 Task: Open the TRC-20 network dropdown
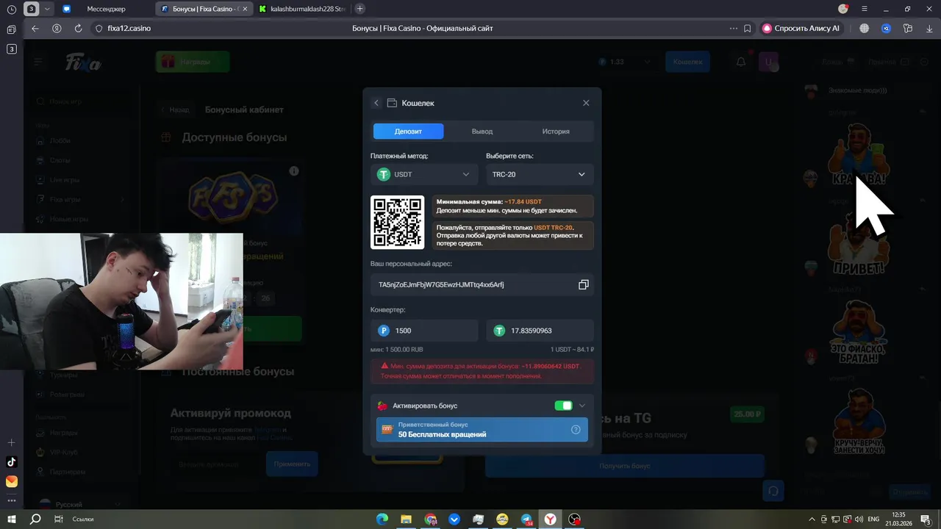pyautogui.click(x=540, y=174)
